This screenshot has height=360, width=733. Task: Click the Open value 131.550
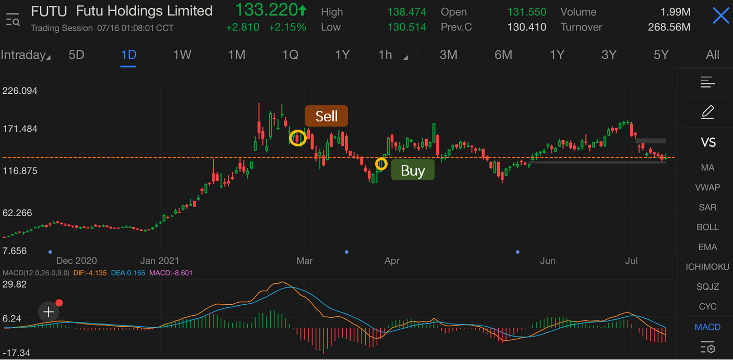pyautogui.click(x=527, y=11)
